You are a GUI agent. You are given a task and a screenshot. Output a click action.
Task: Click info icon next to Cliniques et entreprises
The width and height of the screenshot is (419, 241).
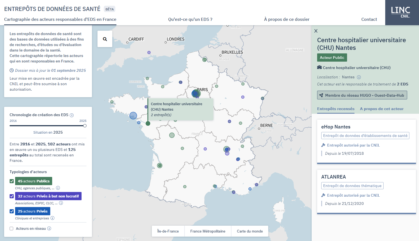pos(52,218)
